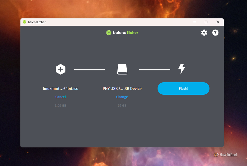Viewport: 247px width, 166px height.
Task: Close the balenaEtcher window
Action: (x=218, y=22)
